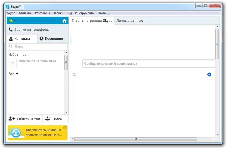Select Главная страница Skype tab
The image size is (227, 148).
tap(92, 20)
